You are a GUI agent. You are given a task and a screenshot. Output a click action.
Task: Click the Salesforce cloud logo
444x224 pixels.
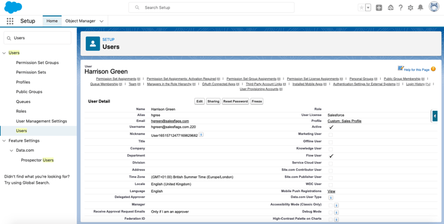pyautogui.click(x=13, y=7)
